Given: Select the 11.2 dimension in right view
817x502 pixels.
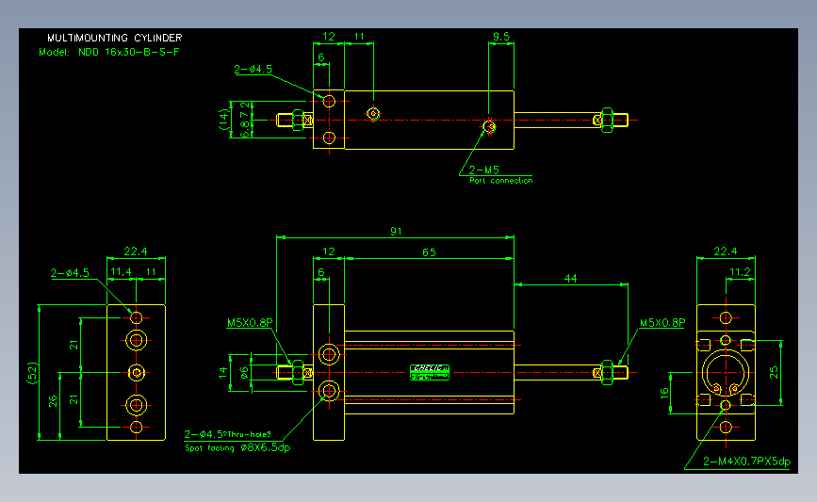Looking at the screenshot, I should click(740, 272).
